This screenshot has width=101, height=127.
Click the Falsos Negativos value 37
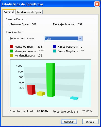[x=82, y=51]
